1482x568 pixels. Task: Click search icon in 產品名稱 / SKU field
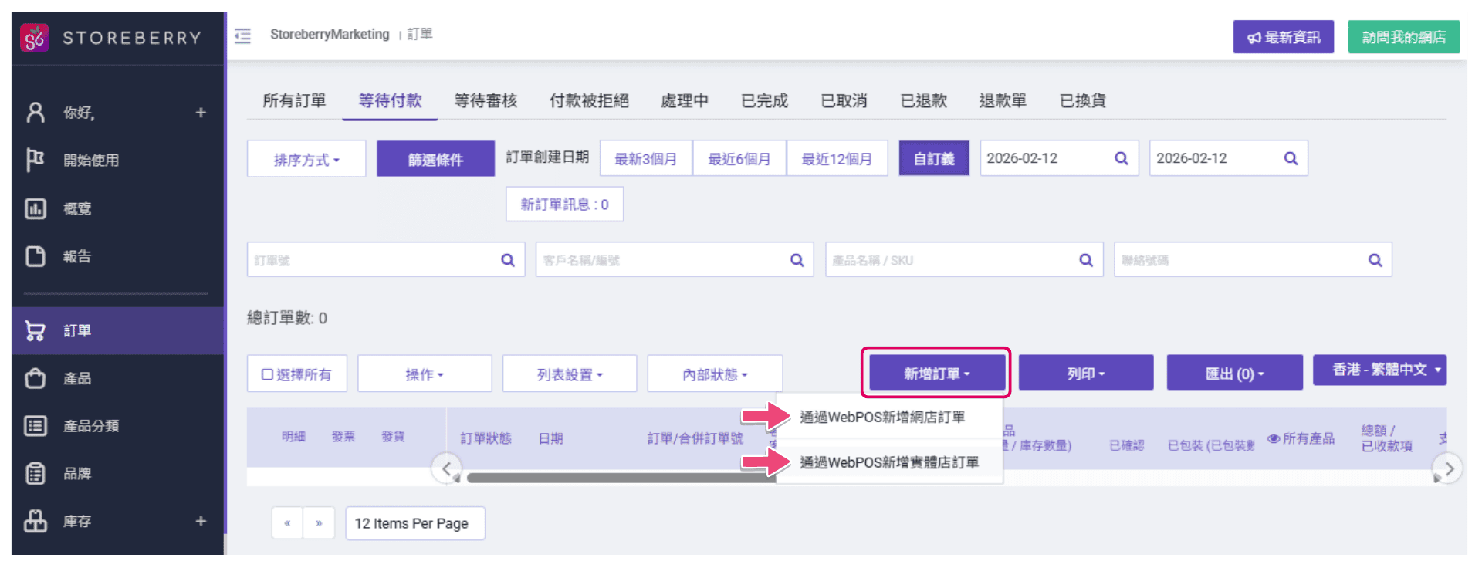pyautogui.click(x=1085, y=260)
